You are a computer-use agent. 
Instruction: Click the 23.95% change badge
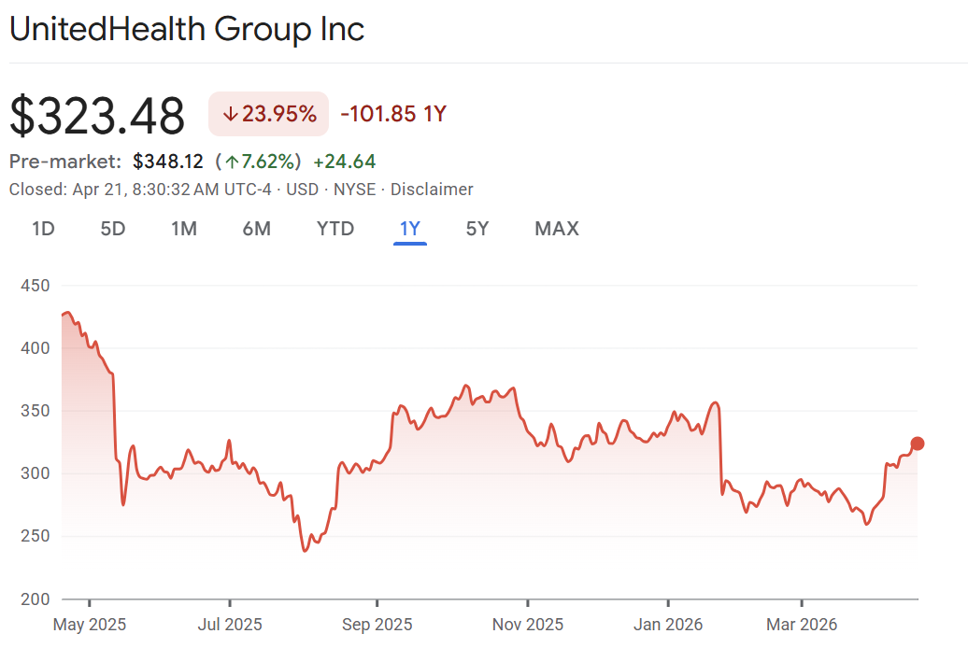[x=269, y=115]
